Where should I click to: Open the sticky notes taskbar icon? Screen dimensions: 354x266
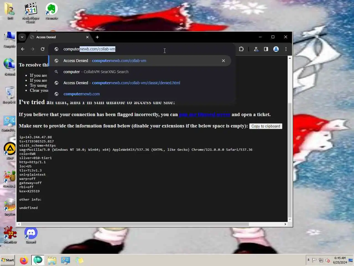[x=79, y=260]
